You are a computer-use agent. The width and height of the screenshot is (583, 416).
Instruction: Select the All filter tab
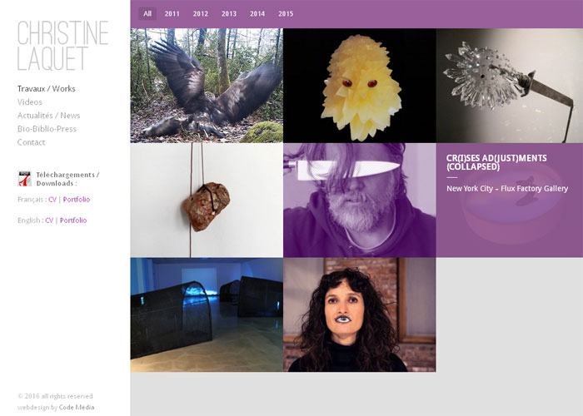tap(147, 14)
